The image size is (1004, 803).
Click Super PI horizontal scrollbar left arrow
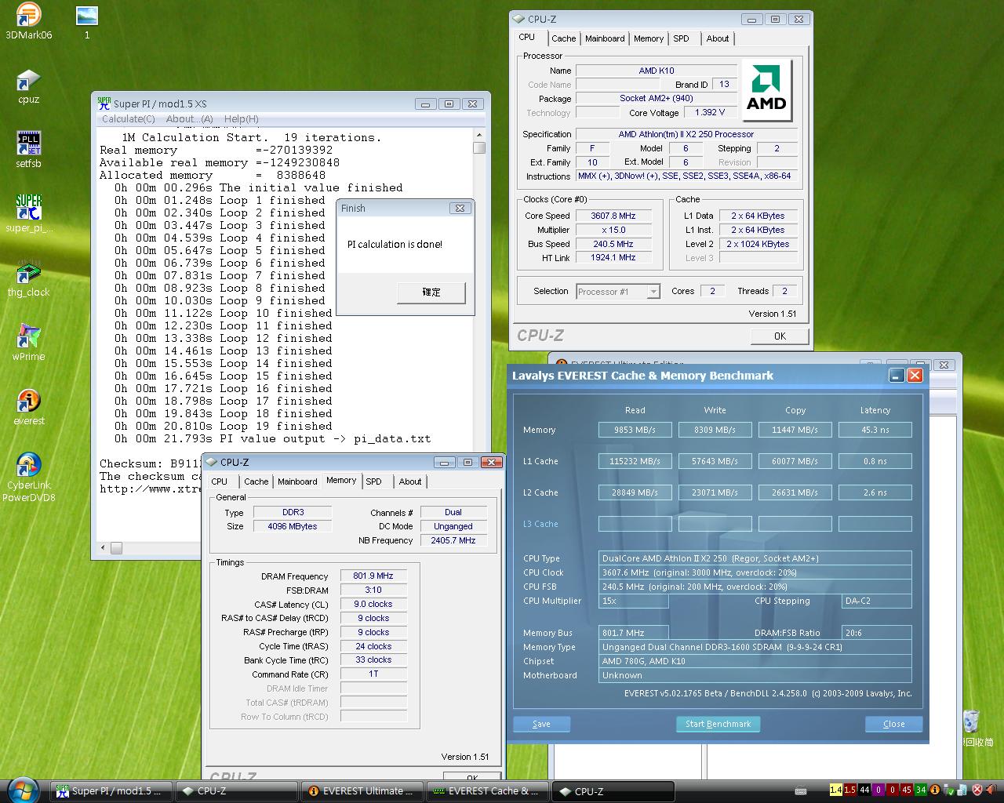click(103, 548)
